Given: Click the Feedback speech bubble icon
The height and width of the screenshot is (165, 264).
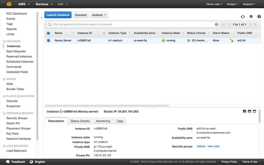Looking at the screenshot, I should pos(8,162).
